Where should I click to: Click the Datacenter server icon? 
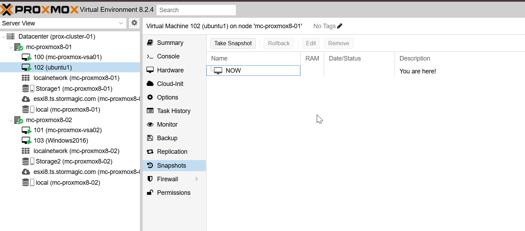click(x=10, y=37)
